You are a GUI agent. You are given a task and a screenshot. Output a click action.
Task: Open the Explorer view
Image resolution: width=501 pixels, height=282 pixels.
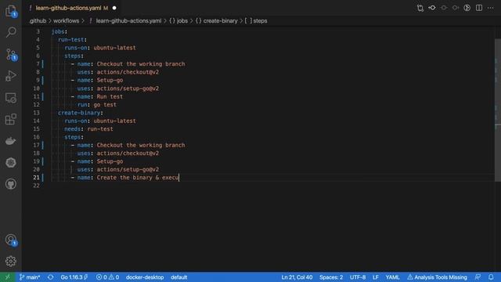[x=11, y=11]
